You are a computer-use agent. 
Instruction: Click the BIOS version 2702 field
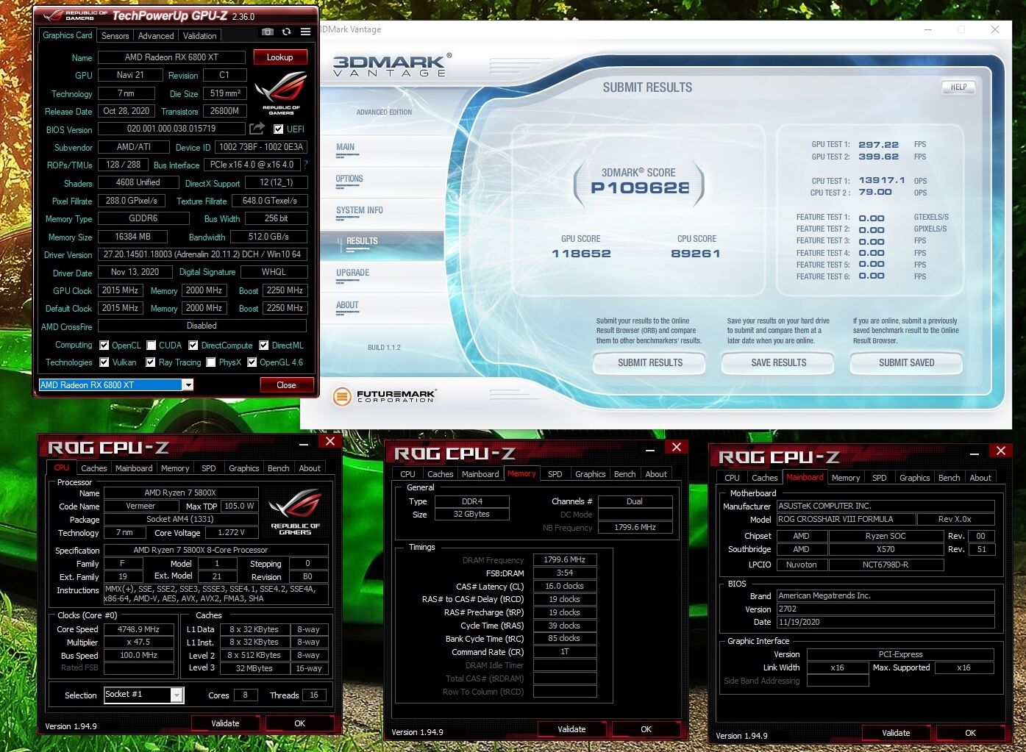coord(886,609)
